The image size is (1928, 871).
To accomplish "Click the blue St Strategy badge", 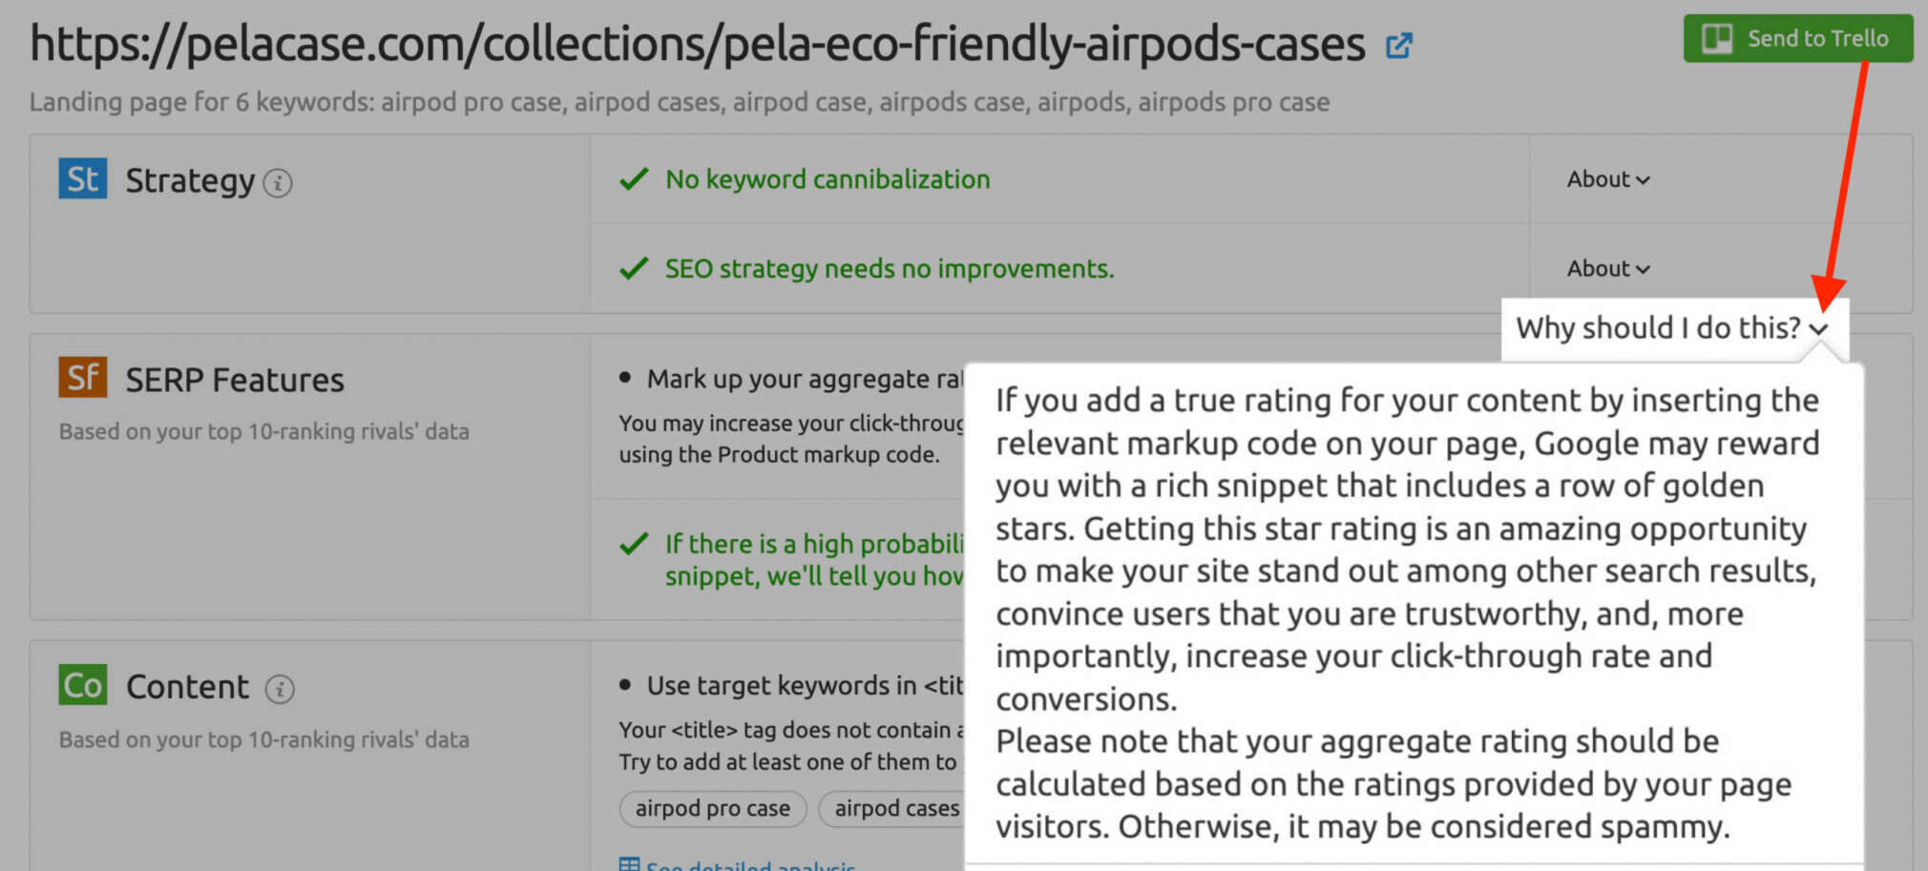I will [83, 178].
